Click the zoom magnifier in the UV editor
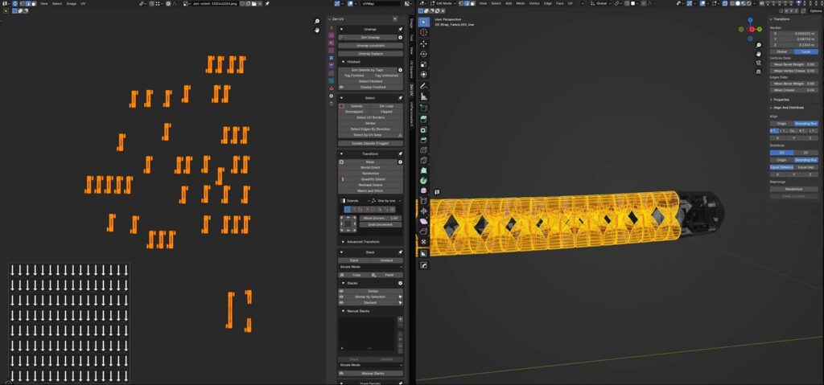The image size is (824, 385). (317, 22)
